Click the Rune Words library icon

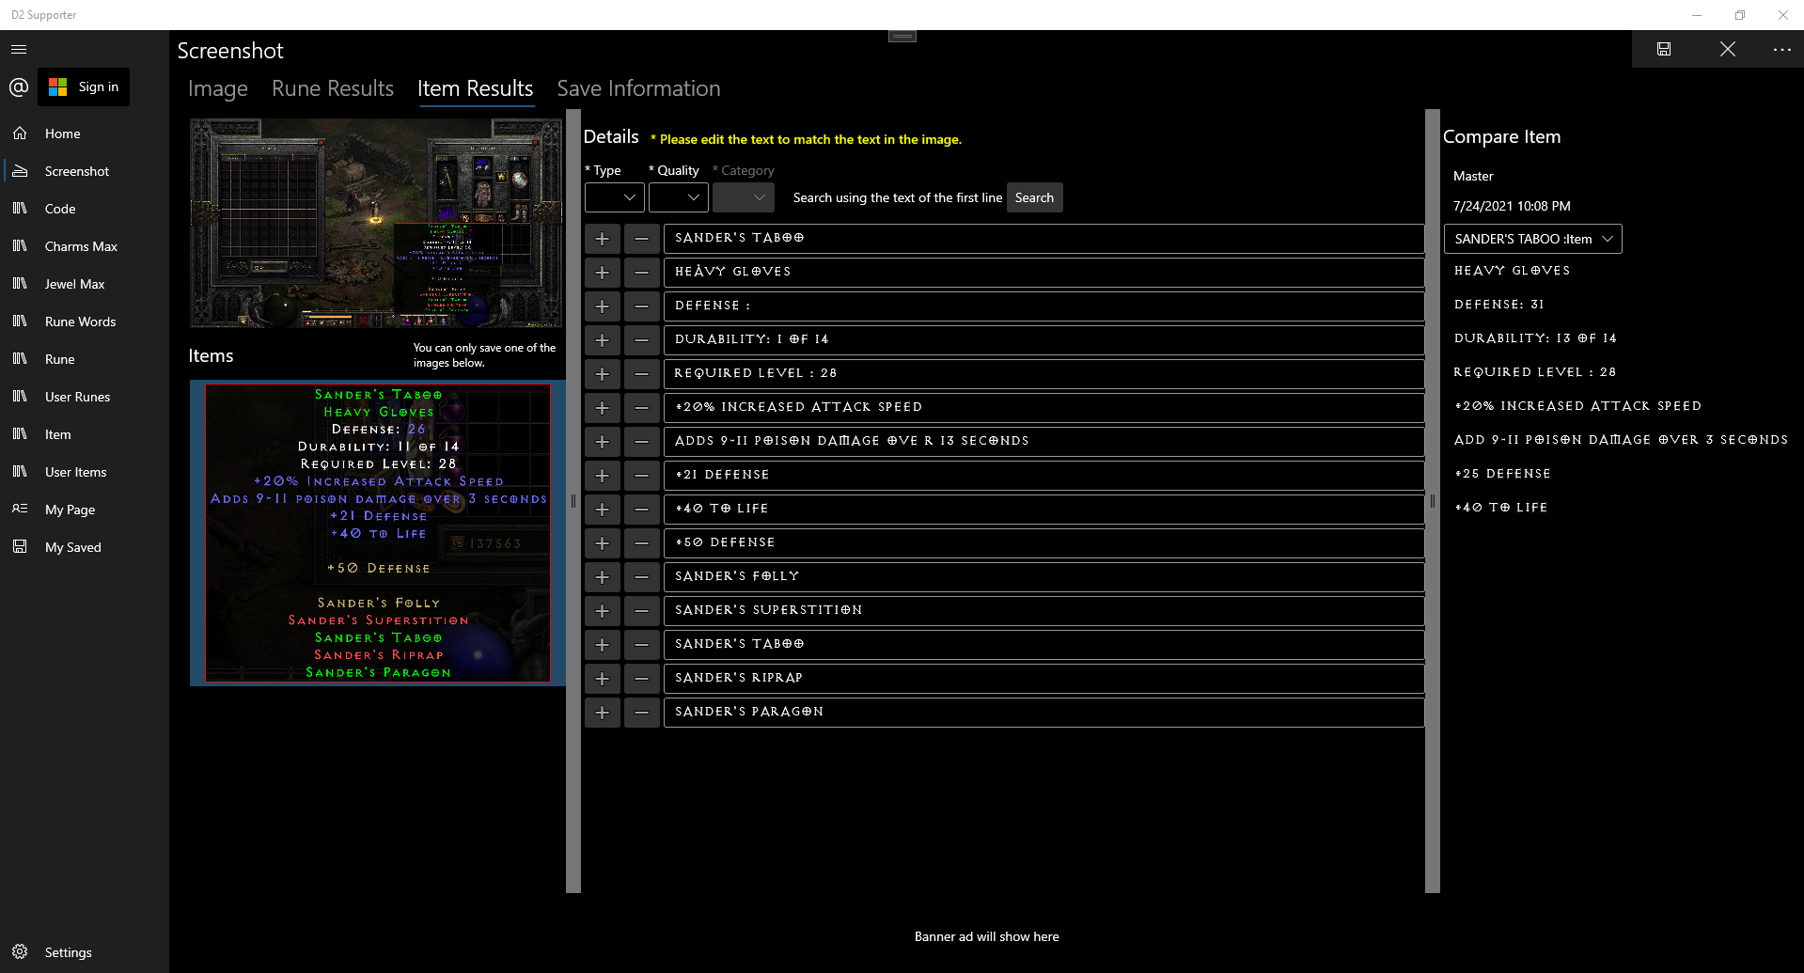pos(20,322)
